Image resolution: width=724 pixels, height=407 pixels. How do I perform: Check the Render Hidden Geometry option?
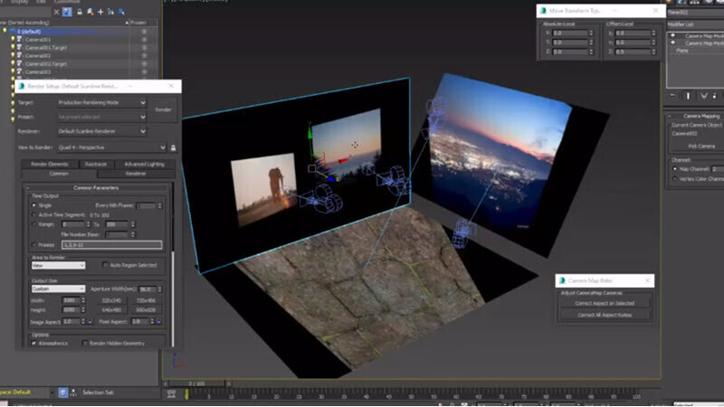tap(84, 344)
